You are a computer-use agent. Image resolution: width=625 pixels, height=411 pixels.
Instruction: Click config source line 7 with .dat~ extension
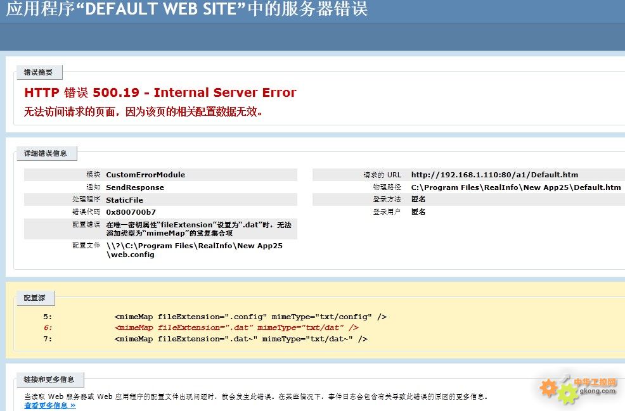pyautogui.click(x=241, y=339)
